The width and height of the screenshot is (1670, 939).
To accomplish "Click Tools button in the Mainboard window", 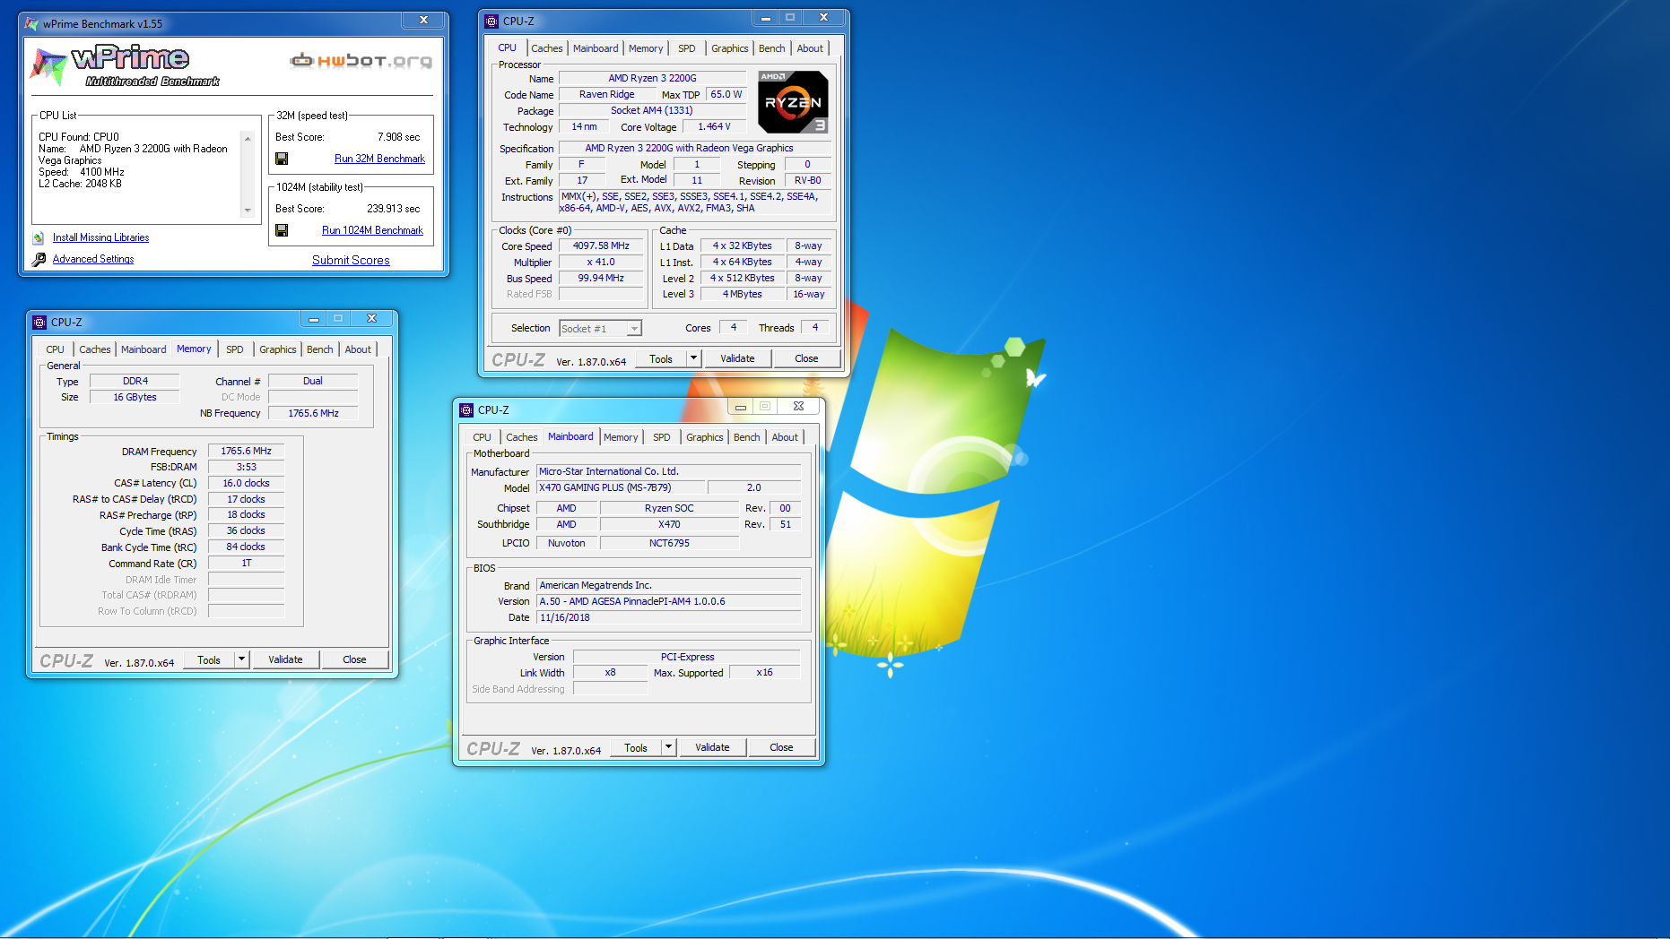I will point(636,747).
